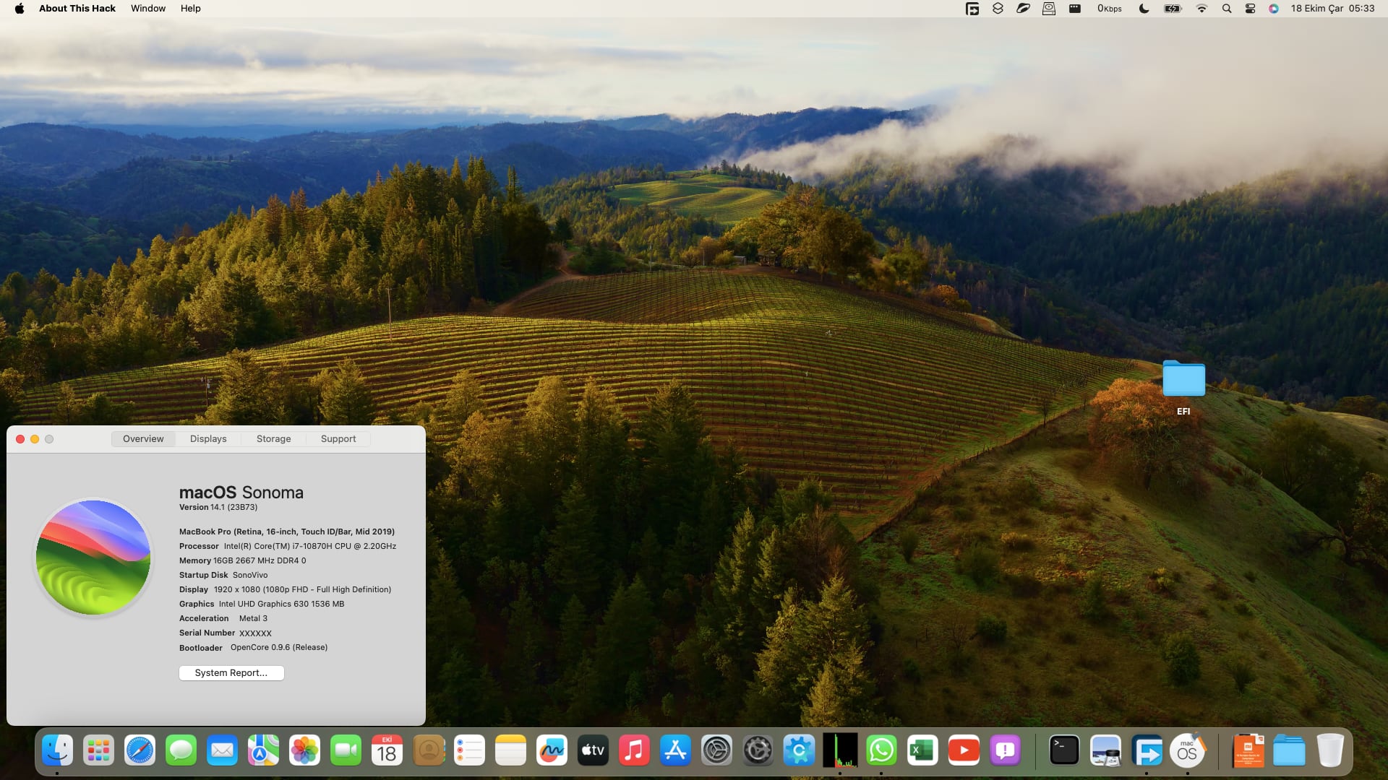Open Microsoft Excel from the dock
The width and height of the screenshot is (1388, 780).
[x=922, y=750]
